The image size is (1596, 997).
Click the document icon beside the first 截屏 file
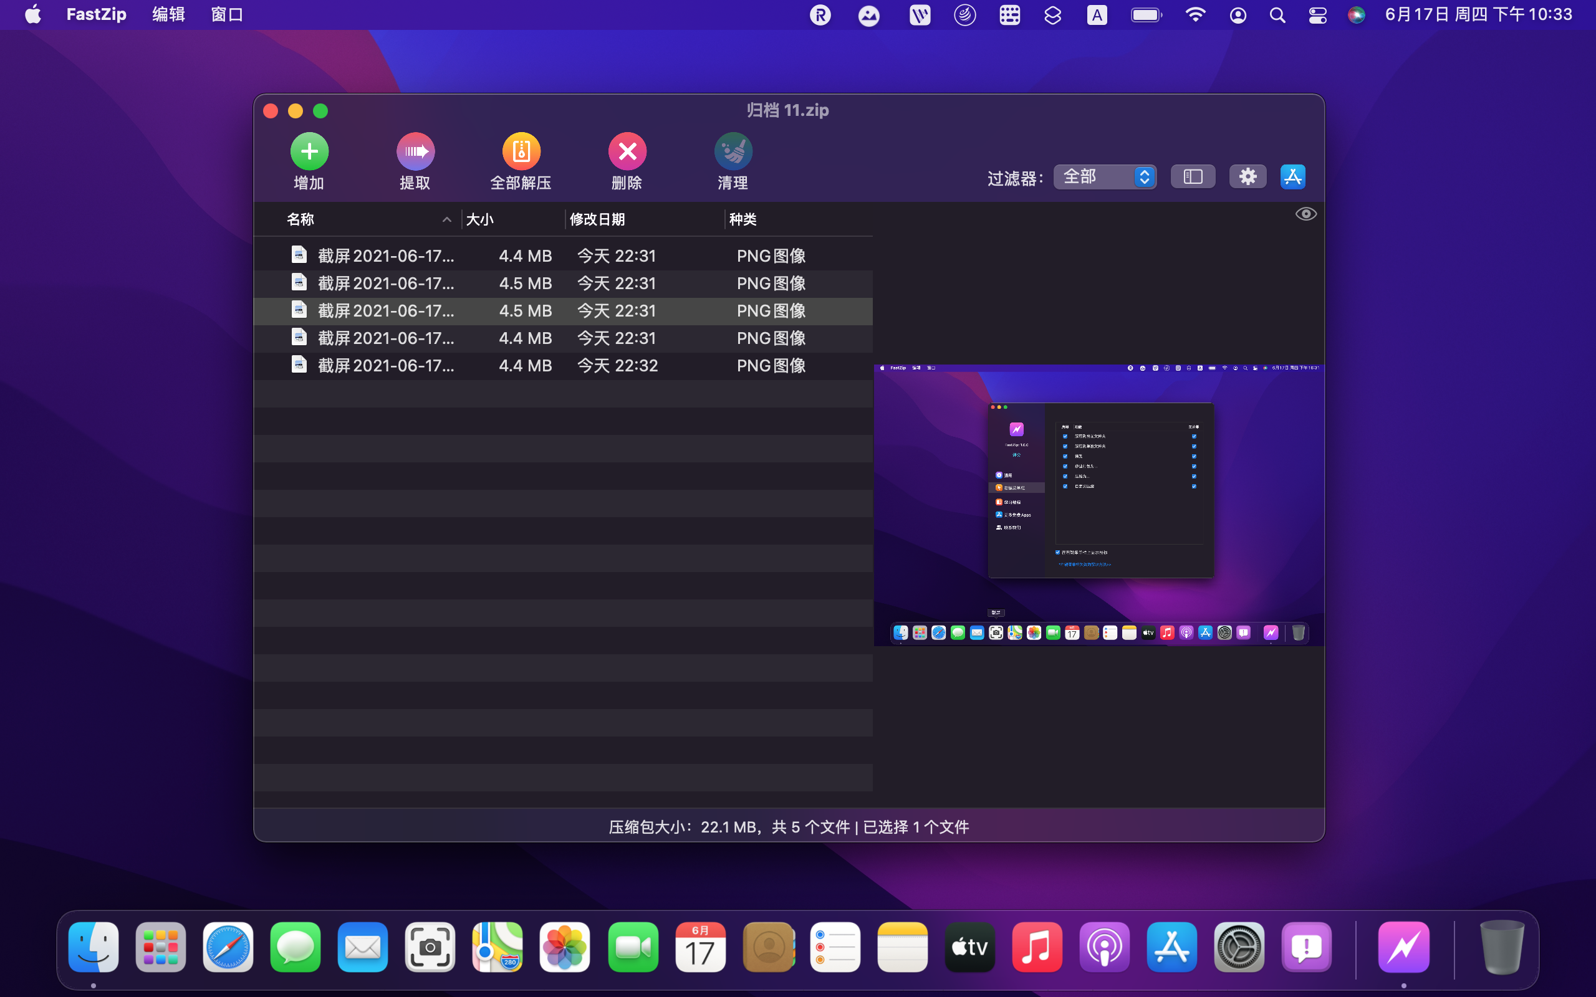299,254
